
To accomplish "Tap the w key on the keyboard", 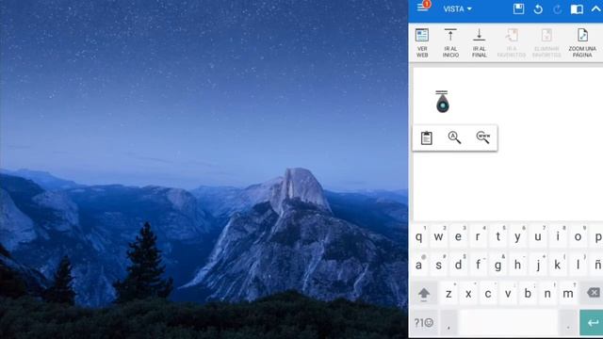I will [x=438, y=236].
